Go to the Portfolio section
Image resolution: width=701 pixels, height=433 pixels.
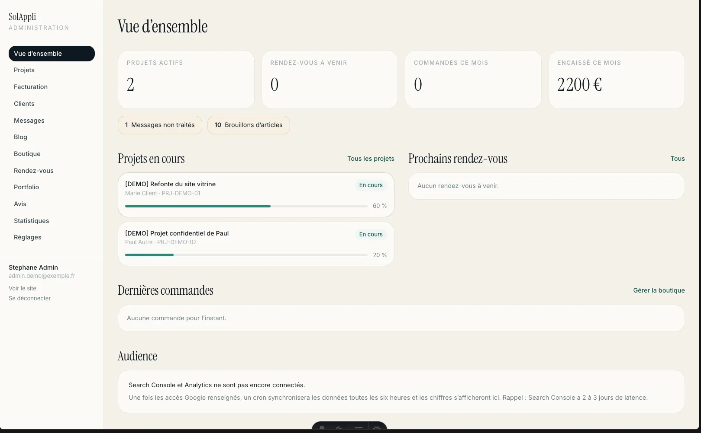[52, 187]
